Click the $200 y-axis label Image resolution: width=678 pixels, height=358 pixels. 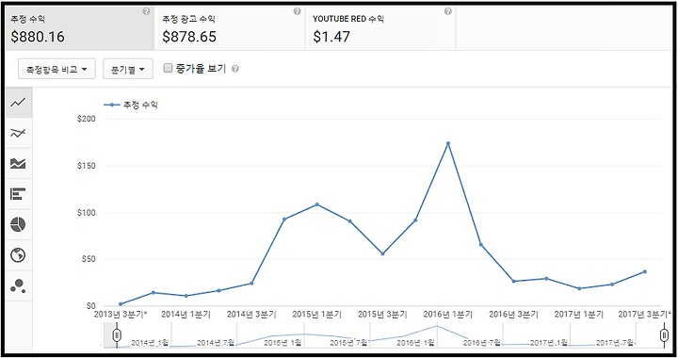[x=87, y=119]
